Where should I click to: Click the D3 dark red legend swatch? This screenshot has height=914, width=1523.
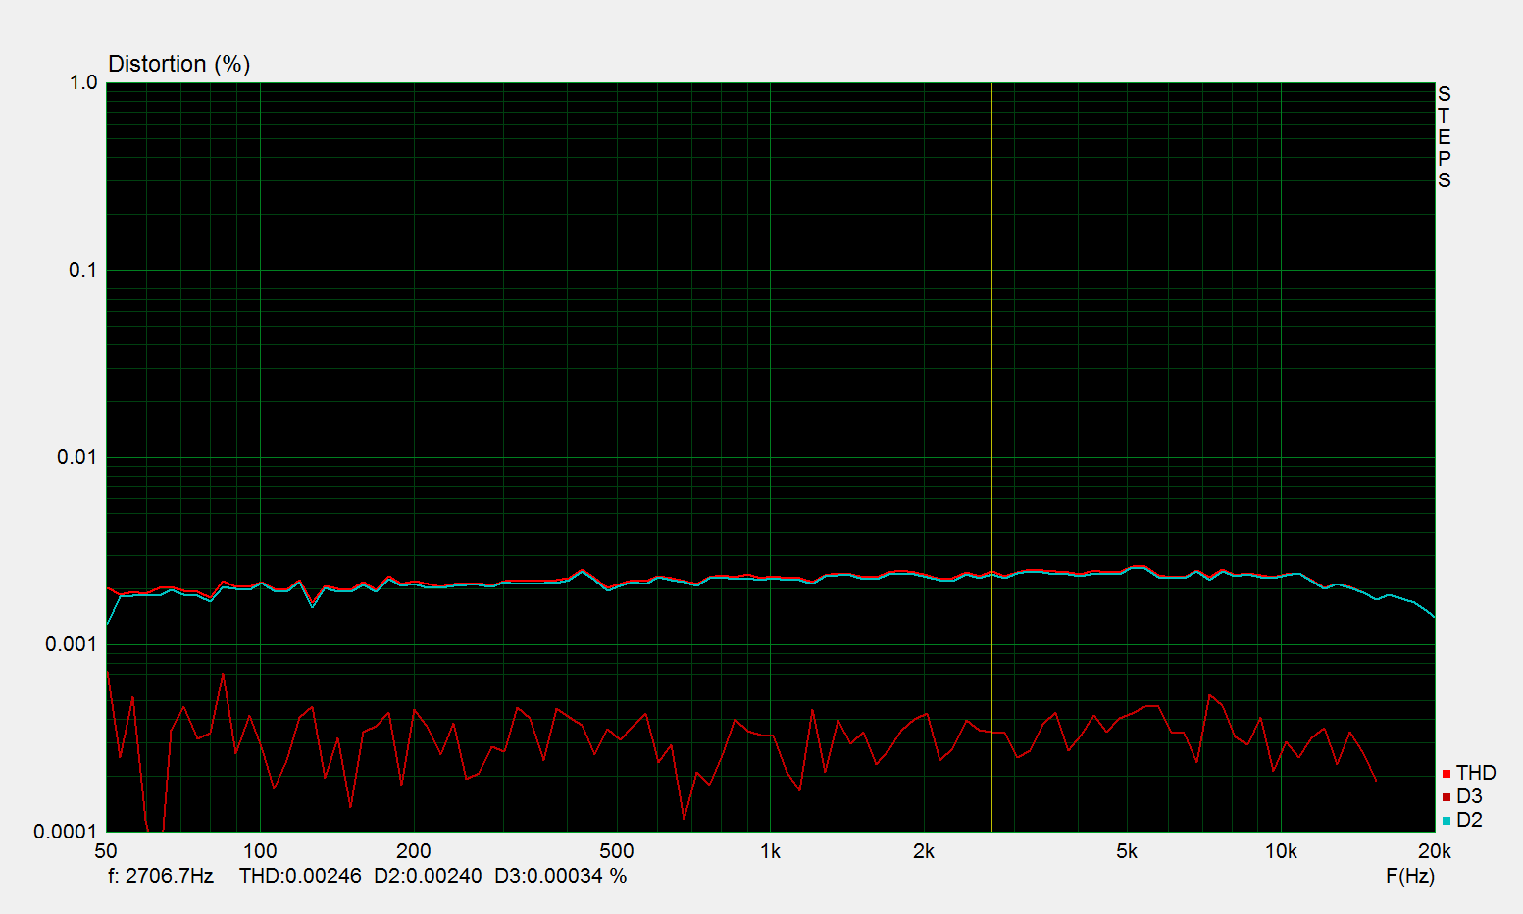click(1447, 797)
